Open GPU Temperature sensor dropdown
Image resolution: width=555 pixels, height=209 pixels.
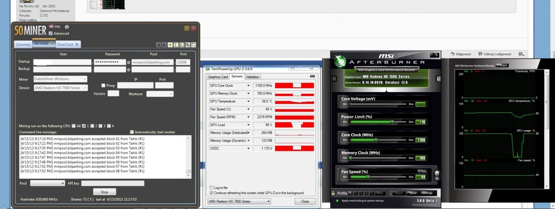tap(249, 101)
